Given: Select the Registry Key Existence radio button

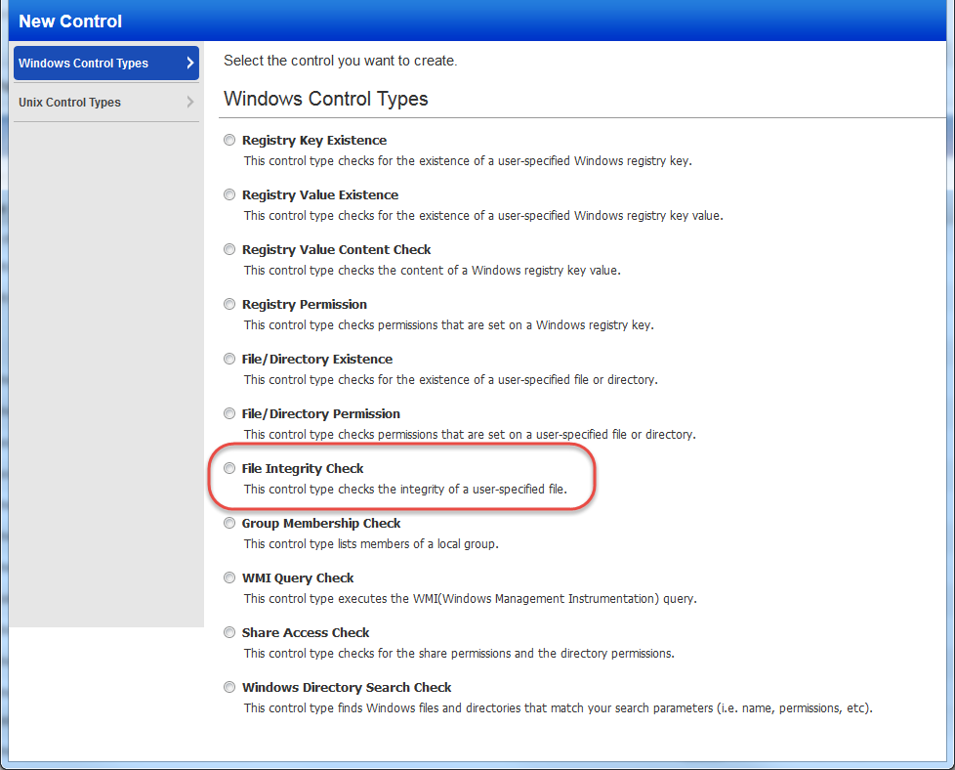Looking at the screenshot, I should point(228,140).
